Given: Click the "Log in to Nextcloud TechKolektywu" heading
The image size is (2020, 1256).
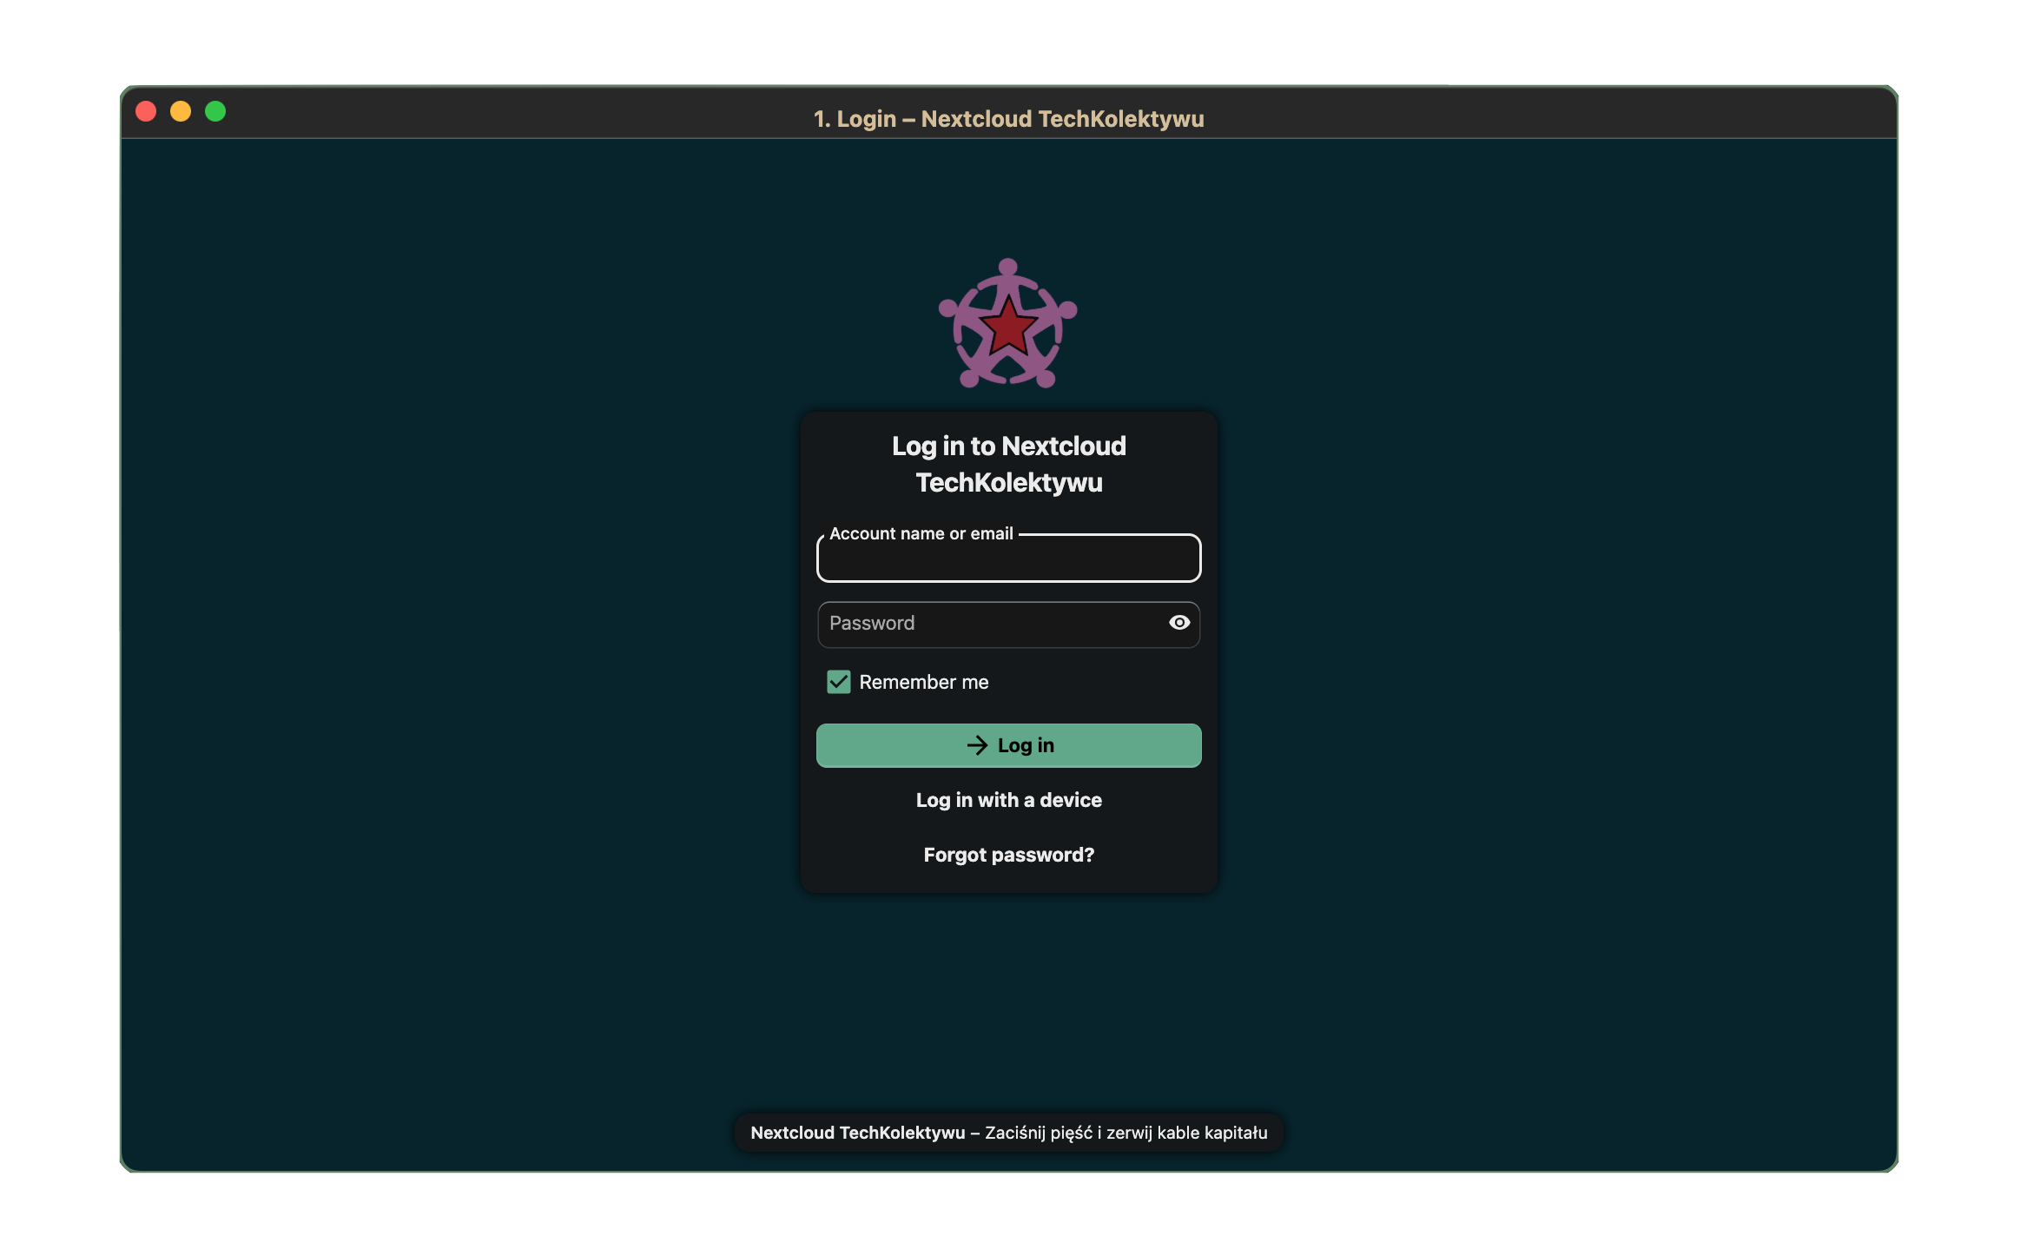Looking at the screenshot, I should point(1008,464).
